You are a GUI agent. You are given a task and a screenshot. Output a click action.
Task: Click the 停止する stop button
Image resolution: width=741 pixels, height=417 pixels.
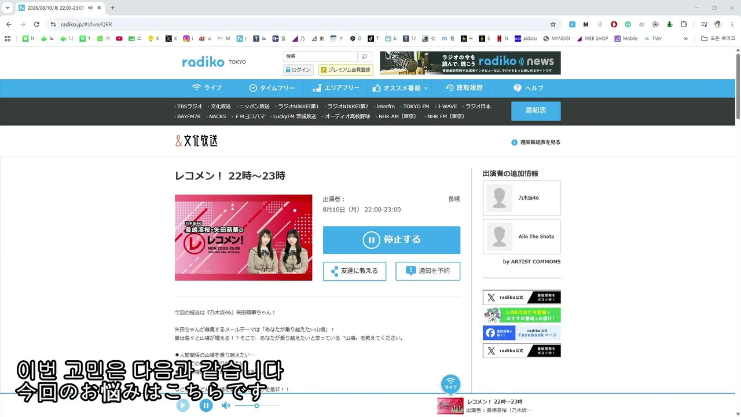(x=391, y=240)
